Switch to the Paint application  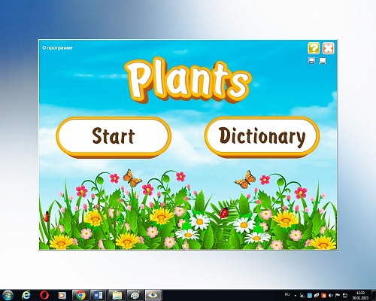click(135, 295)
